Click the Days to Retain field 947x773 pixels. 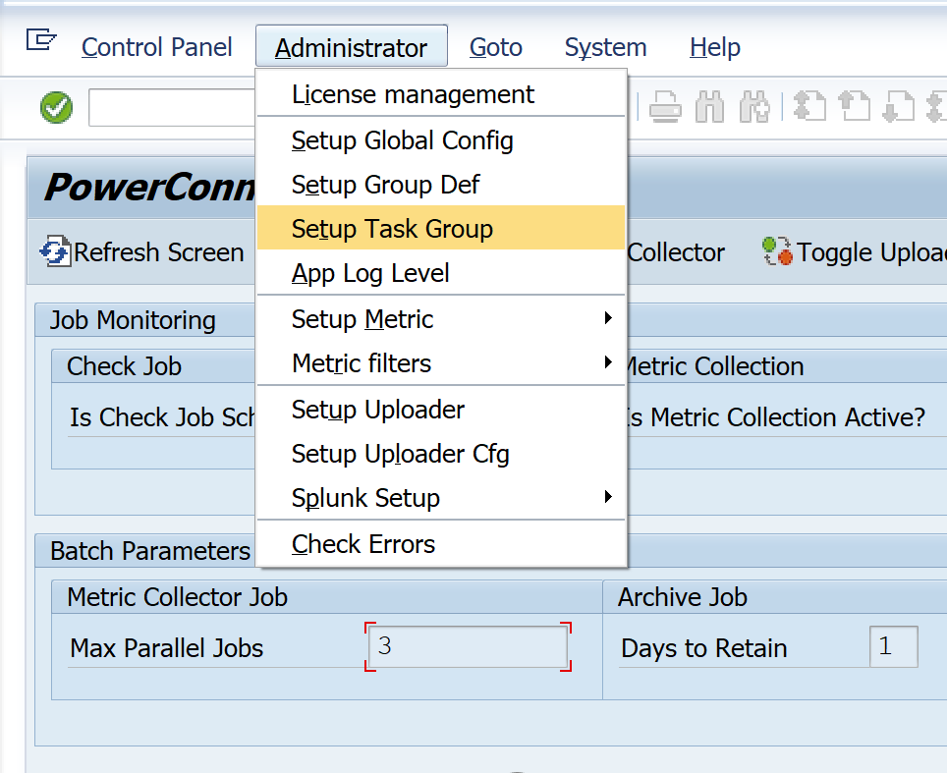pyautogui.click(x=893, y=648)
